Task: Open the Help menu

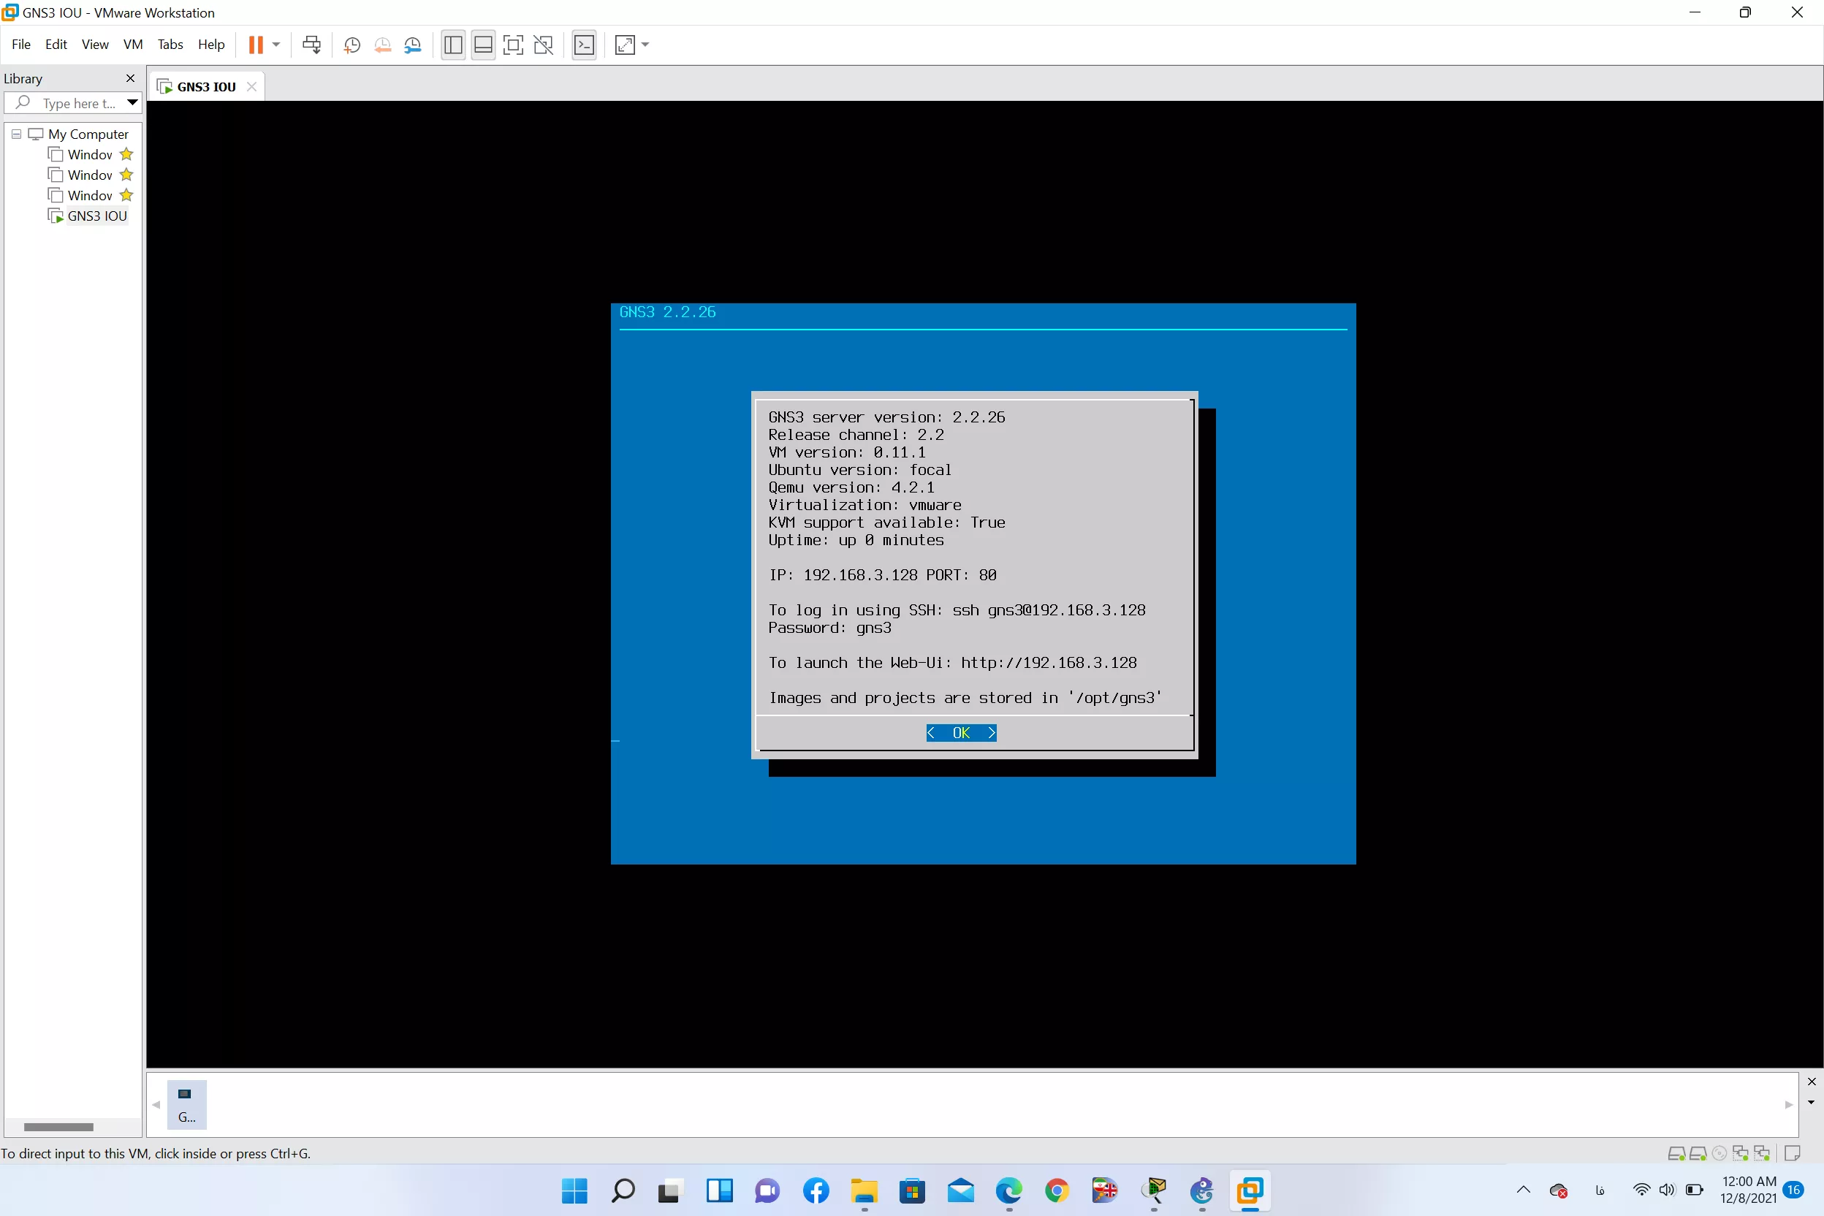Action: 211,44
